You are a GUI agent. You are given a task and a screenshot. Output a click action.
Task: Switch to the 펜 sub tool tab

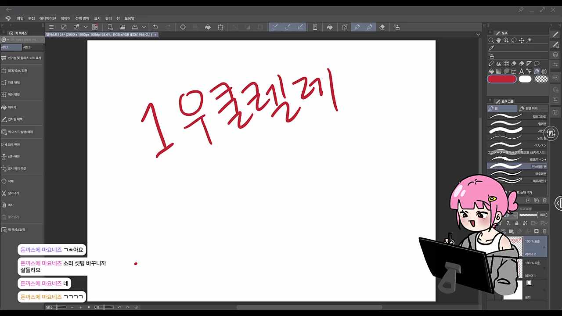pos(502,108)
